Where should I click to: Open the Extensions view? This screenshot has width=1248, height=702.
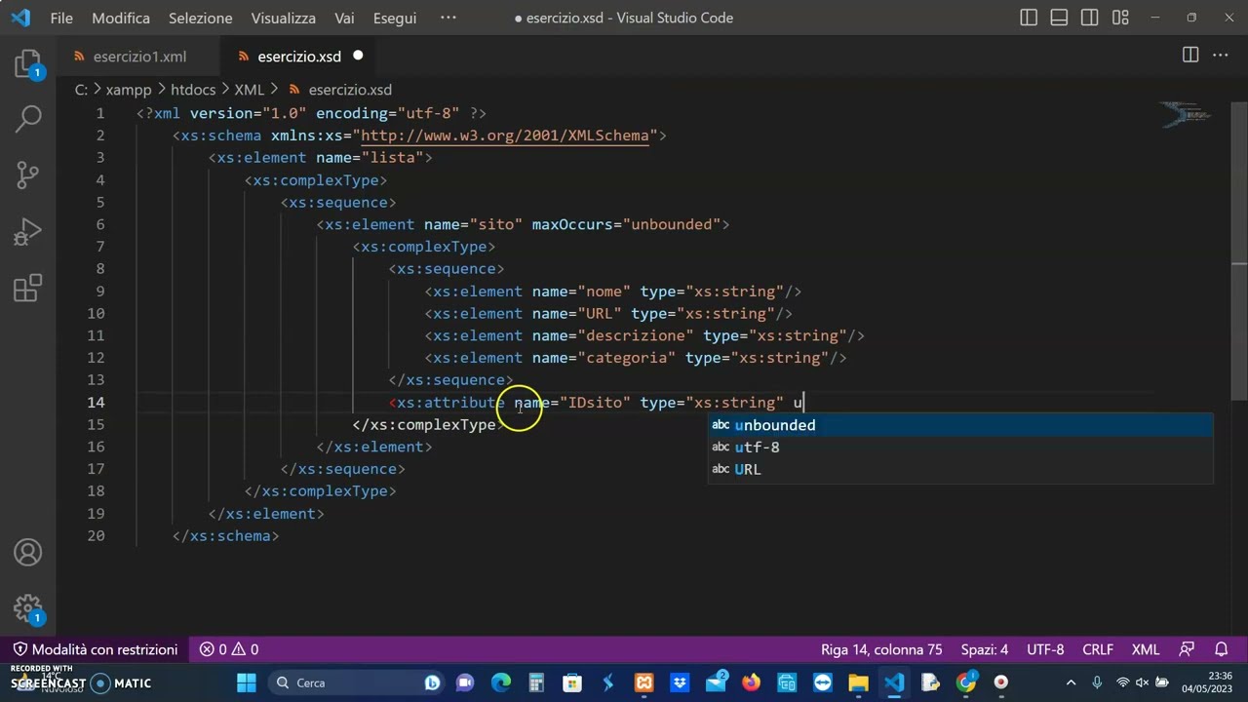(28, 288)
